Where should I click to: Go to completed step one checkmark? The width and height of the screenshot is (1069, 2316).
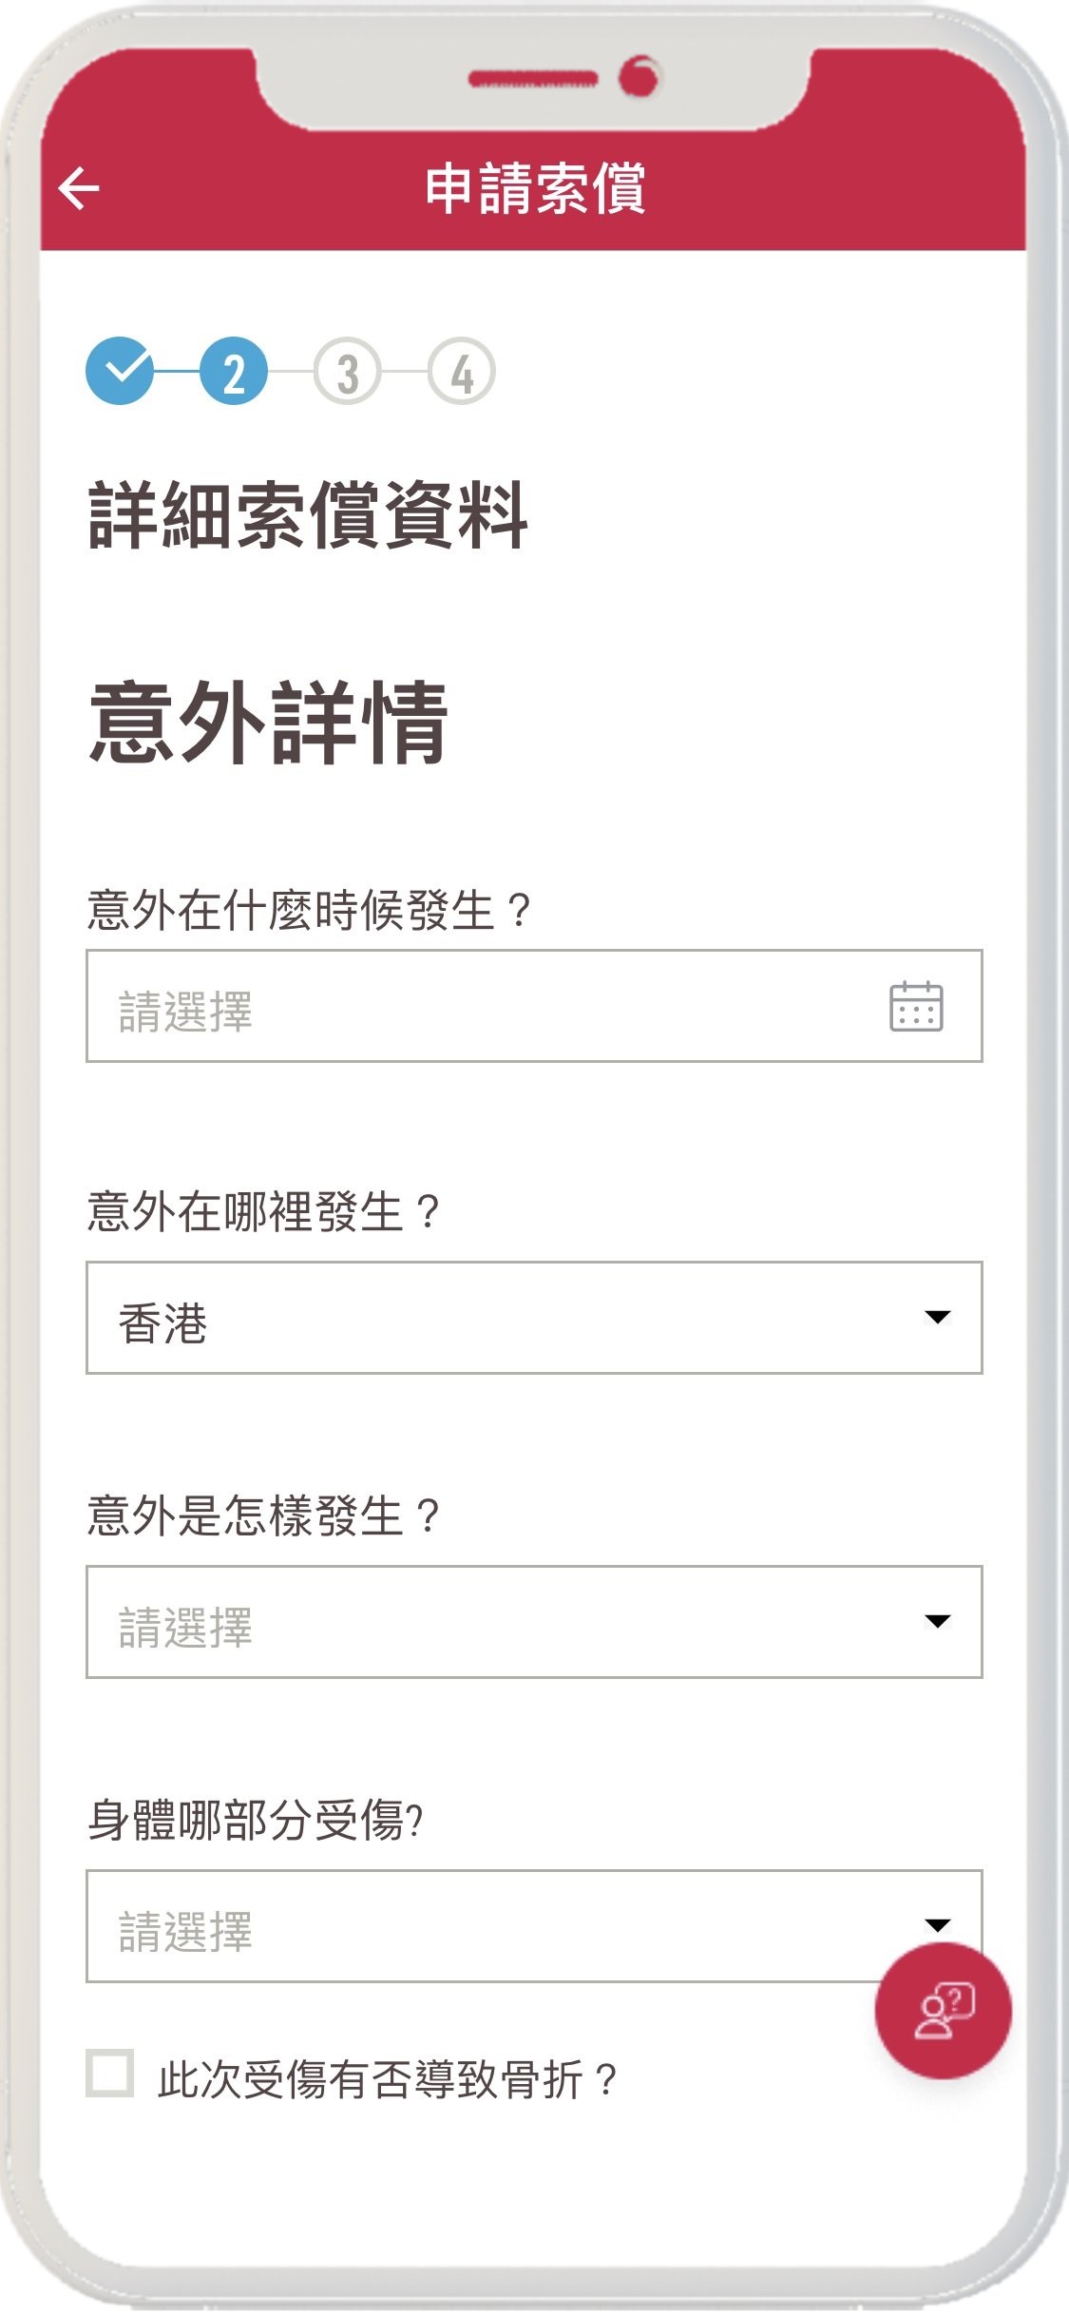click(120, 371)
